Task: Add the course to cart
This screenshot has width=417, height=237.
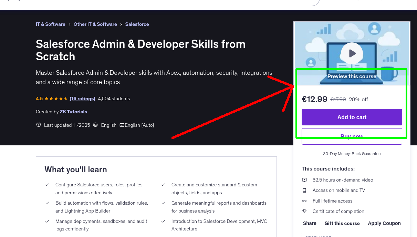Action: [x=352, y=117]
